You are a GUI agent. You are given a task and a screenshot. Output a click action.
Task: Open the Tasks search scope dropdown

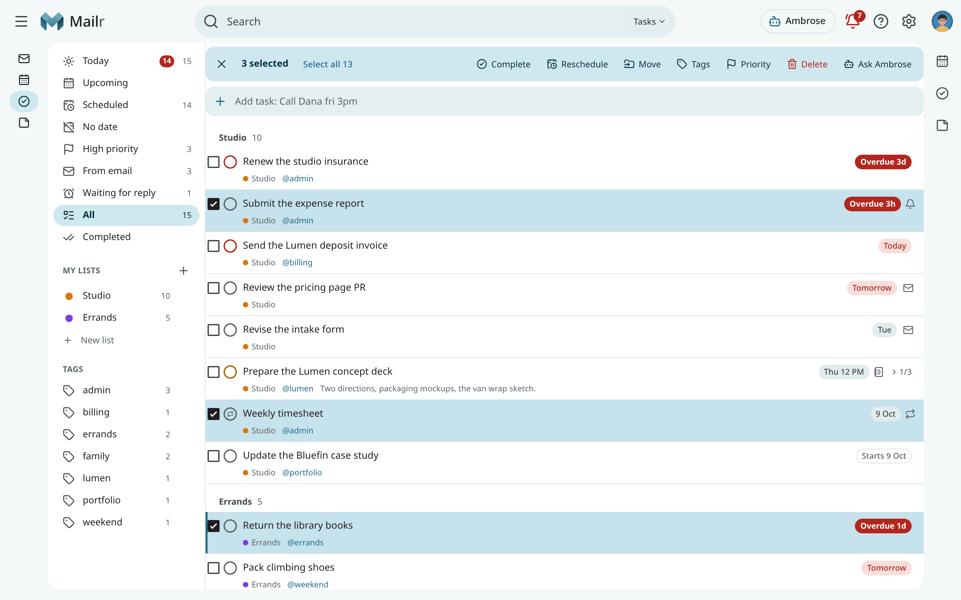[x=648, y=21]
